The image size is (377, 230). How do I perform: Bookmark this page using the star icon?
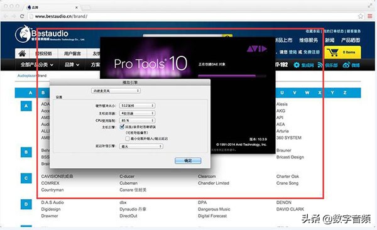pyautogui.click(x=361, y=16)
